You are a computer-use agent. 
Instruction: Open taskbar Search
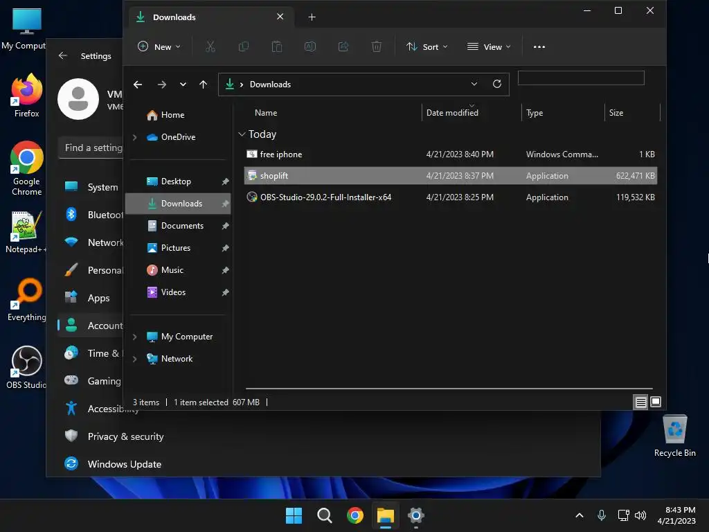pyautogui.click(x=324, y=515)
